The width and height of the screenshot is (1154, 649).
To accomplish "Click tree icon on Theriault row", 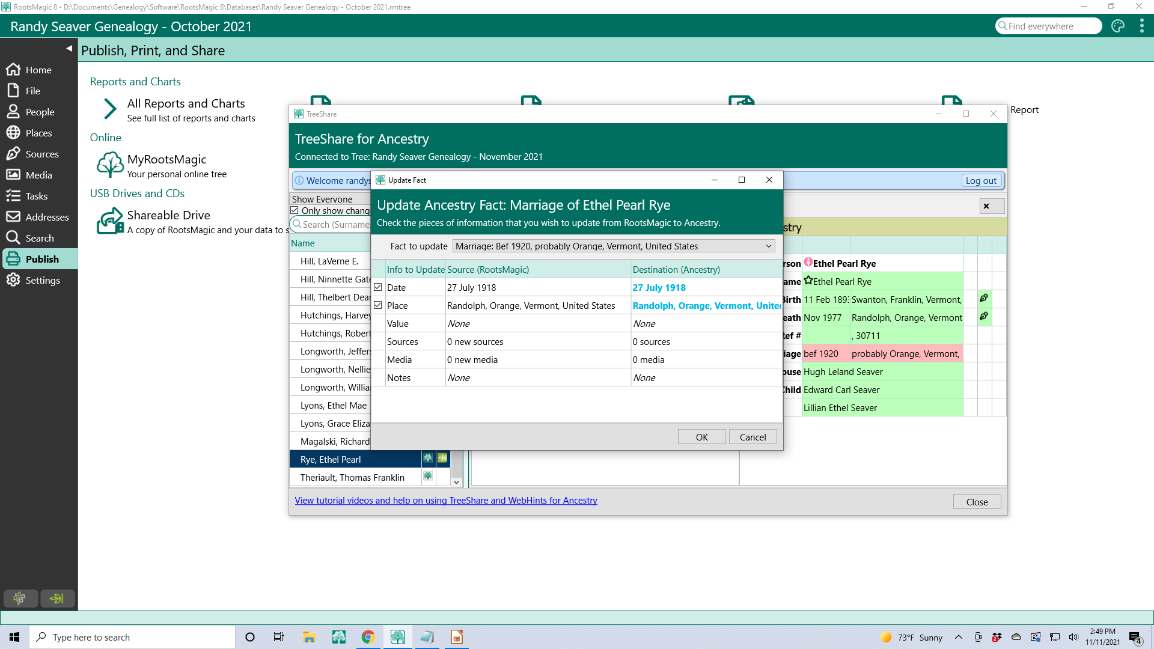I will click(428, 477).
